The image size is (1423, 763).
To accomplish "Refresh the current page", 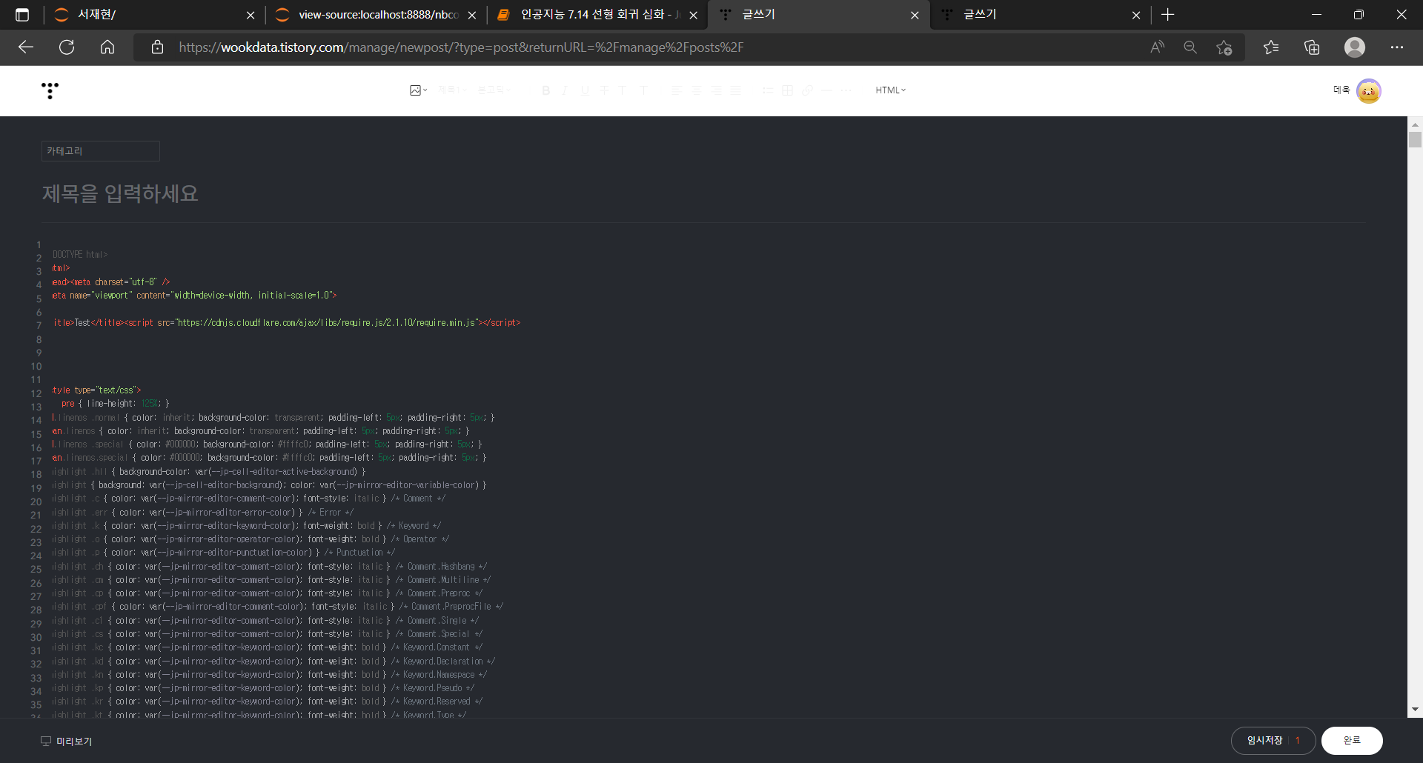I will (x=67, y=47).
